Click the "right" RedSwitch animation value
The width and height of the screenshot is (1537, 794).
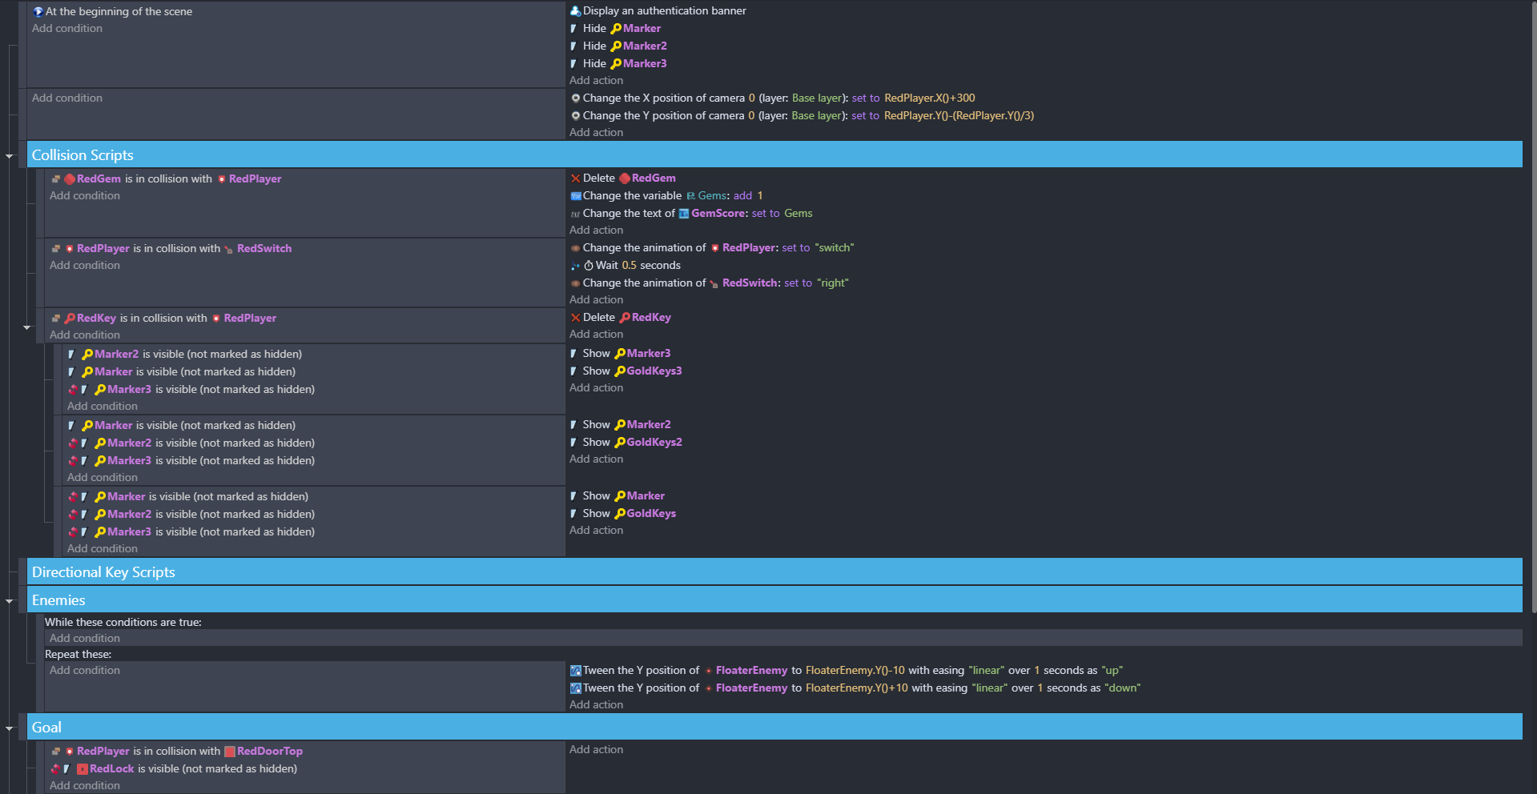click(x=833, y=283)
